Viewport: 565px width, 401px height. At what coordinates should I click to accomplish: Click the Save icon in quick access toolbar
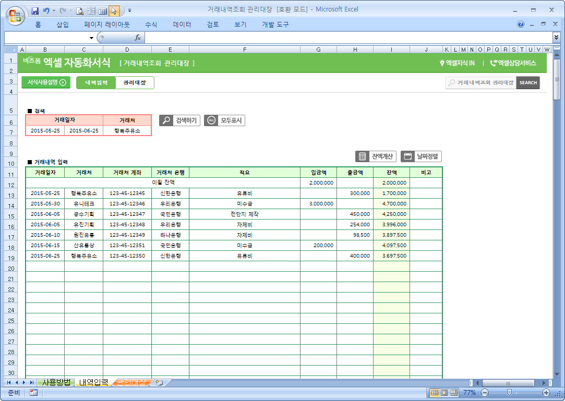[x=35, y=10]
